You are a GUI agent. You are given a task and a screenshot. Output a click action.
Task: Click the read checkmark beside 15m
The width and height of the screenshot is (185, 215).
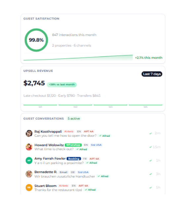click(151, 147)
